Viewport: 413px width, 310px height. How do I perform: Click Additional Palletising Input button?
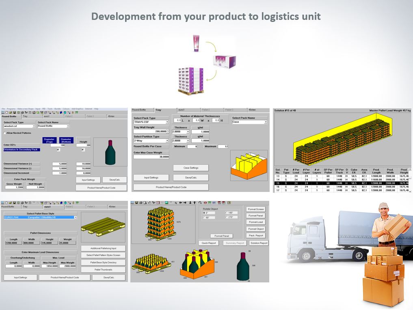(103, 248)
